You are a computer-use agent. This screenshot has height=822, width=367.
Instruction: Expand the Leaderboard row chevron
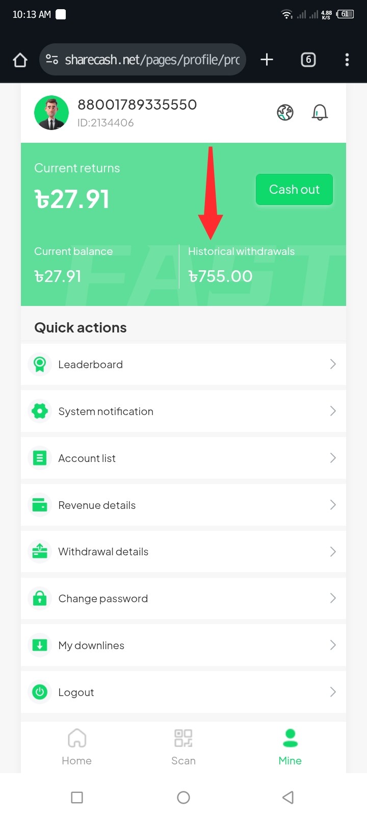(x=333, y=364)
